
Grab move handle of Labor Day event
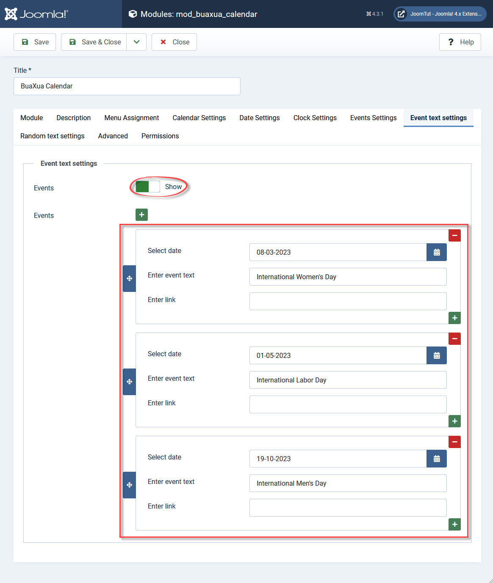(x=129, y=382)
